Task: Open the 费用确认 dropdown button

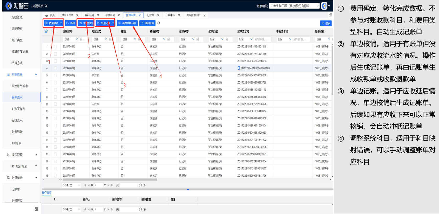Action: (53, 23)
